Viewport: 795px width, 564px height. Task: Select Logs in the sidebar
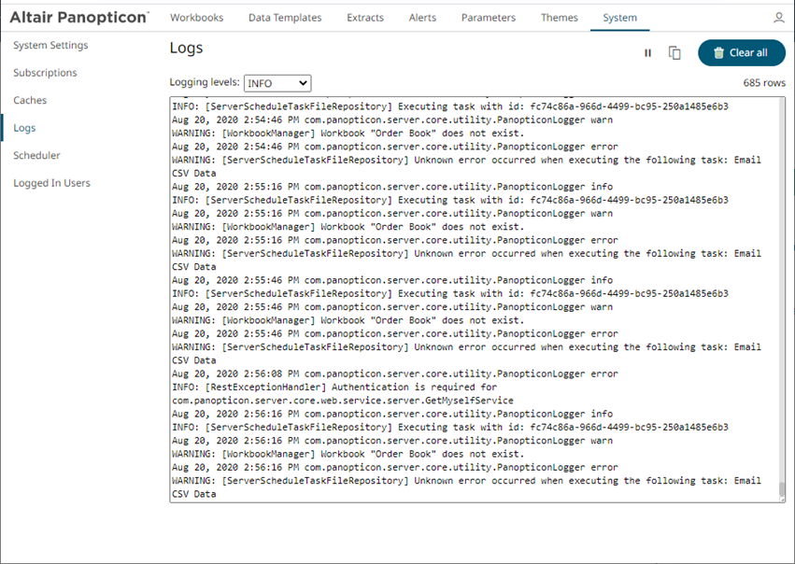click(x=24, y=128)
